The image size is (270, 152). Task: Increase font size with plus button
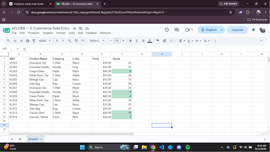tap(123, 41)
